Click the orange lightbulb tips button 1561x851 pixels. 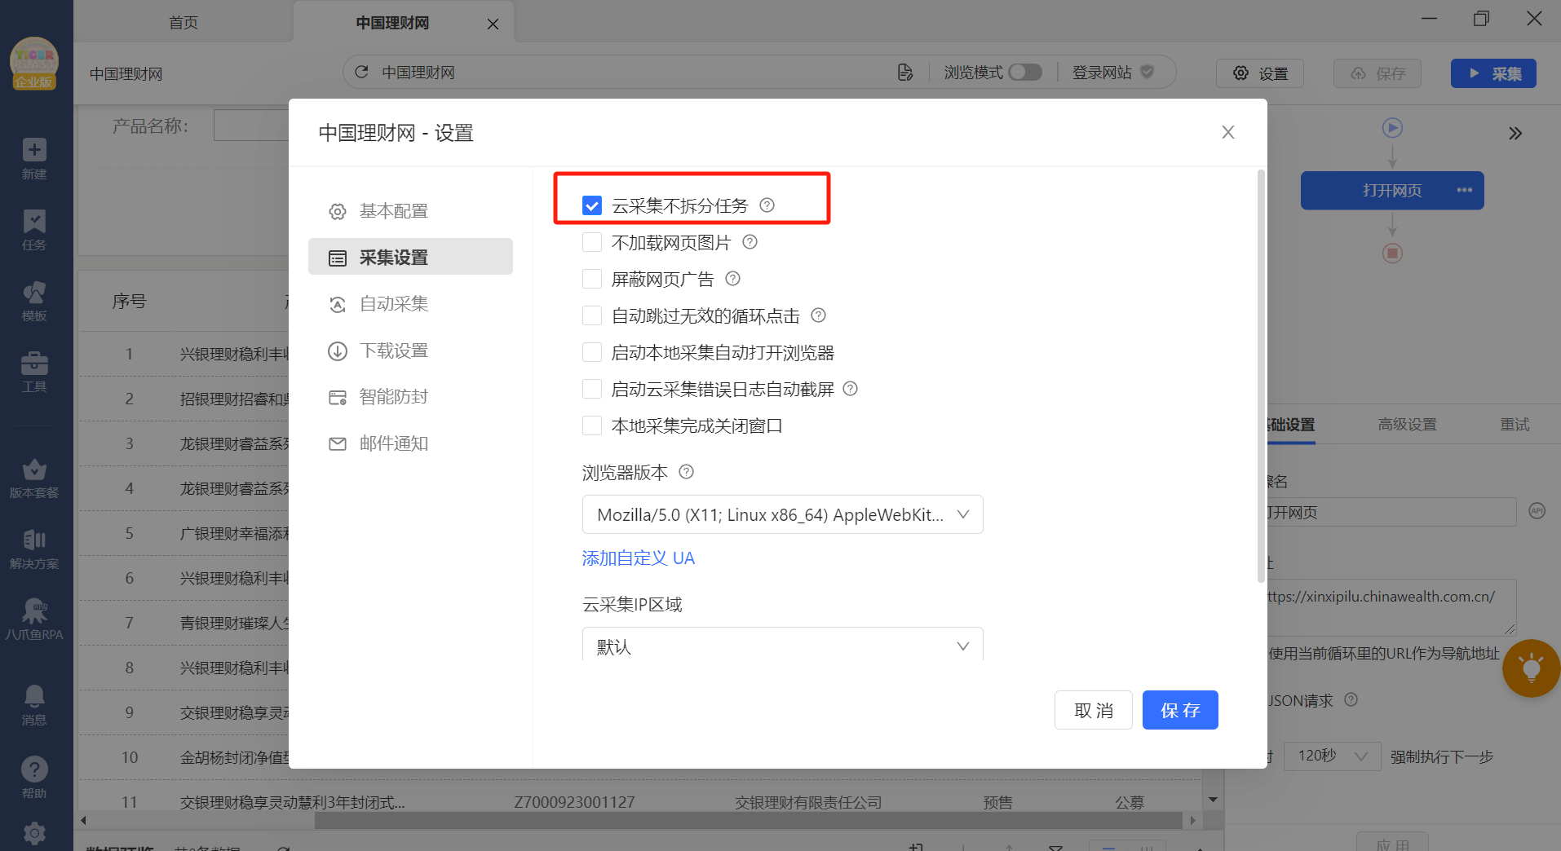pos(1532,668)
